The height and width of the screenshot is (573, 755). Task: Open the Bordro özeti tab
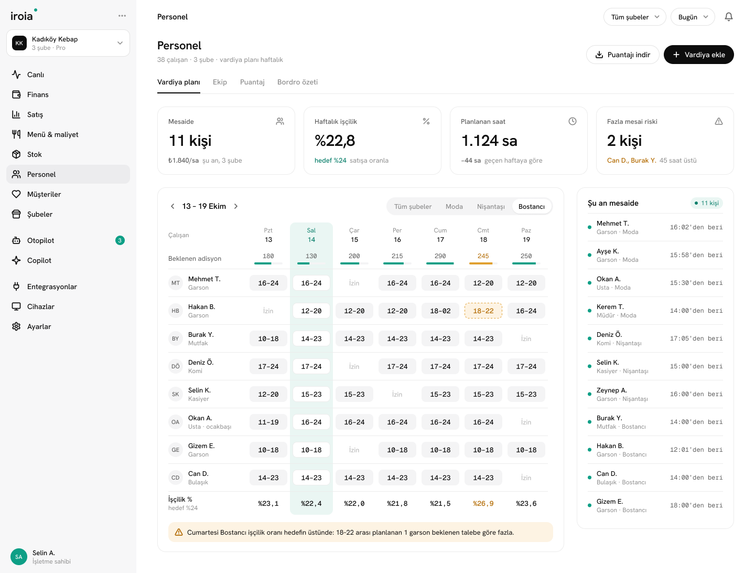click(297, 82)
